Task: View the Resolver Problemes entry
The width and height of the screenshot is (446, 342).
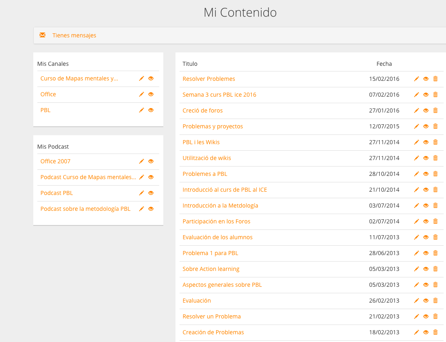Action: click(426, 79)
